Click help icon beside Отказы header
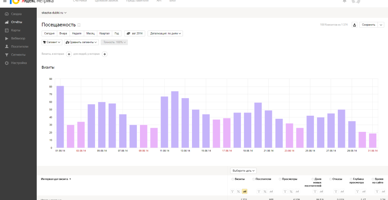 (x=331, y=179)
